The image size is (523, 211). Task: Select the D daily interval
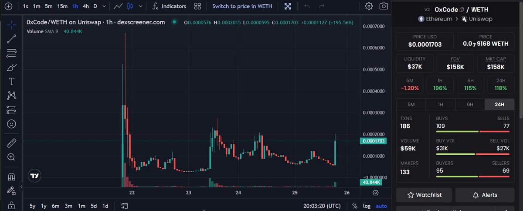click(95, 6)
